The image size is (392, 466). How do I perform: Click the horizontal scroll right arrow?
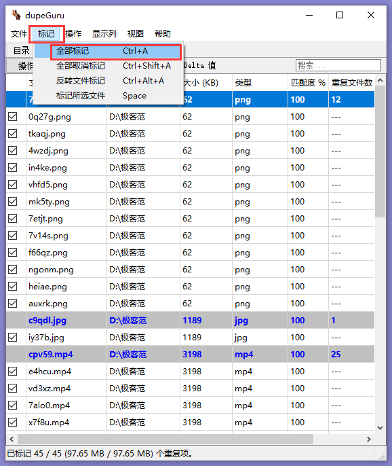[369, 439]
